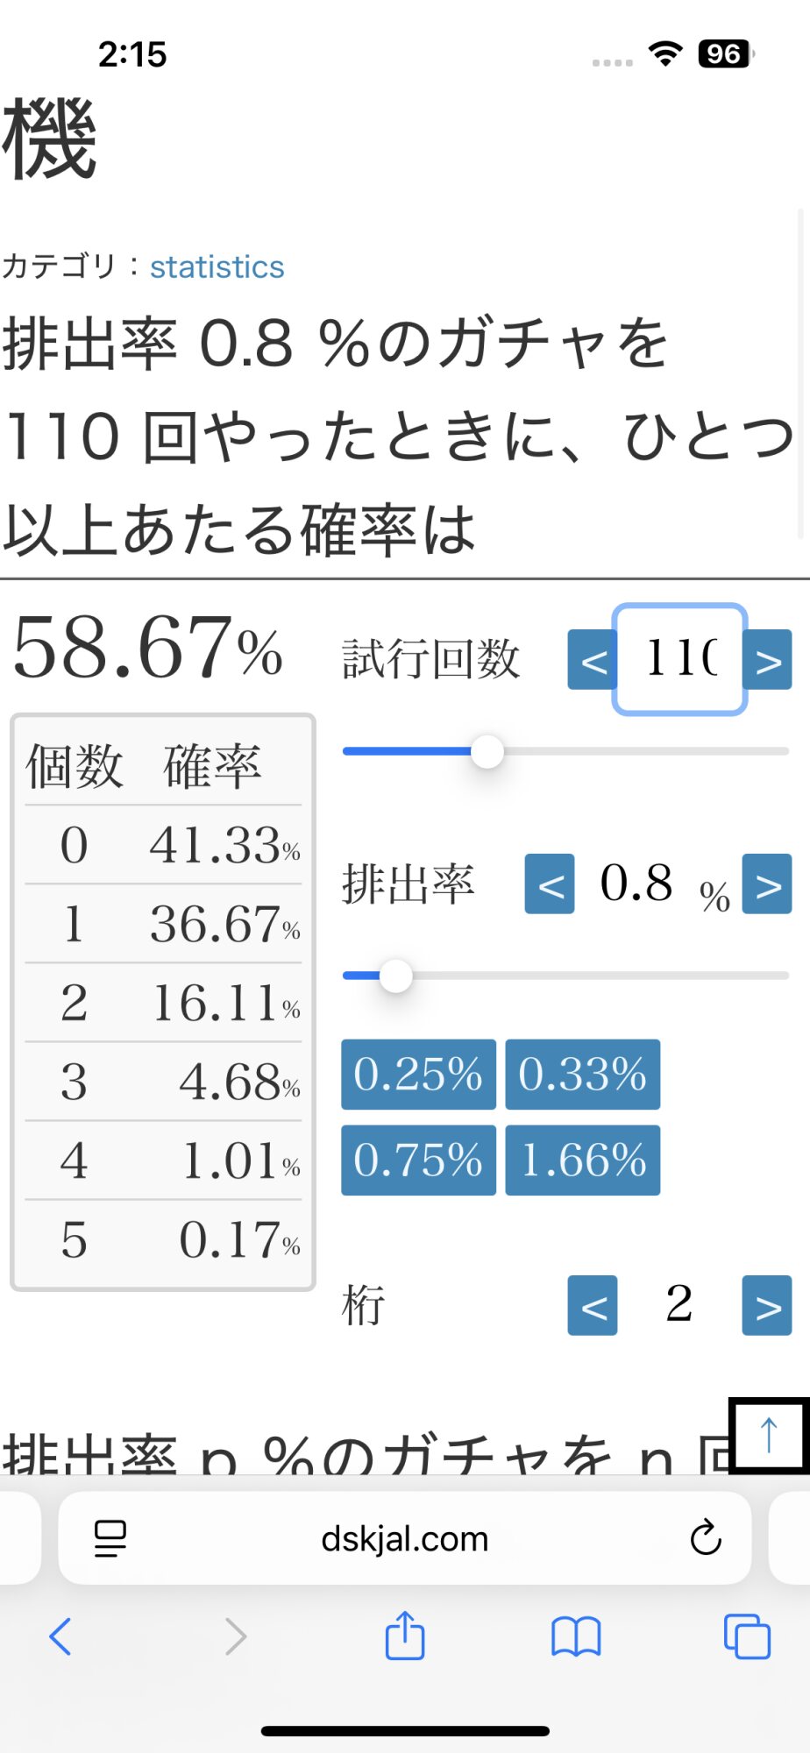Tap the scroll-to-top arrow button

[769, 1435]
